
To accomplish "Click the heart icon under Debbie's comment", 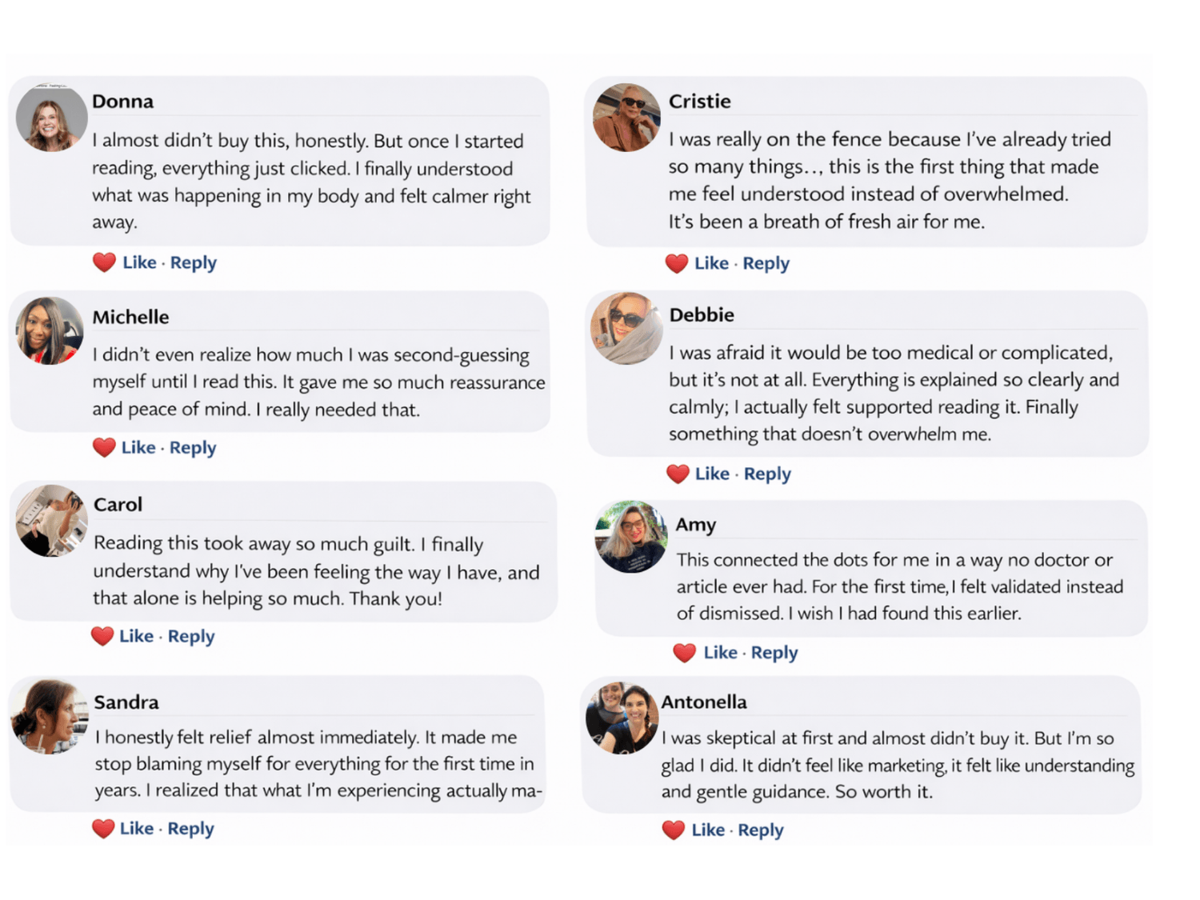I will point(678,474).
